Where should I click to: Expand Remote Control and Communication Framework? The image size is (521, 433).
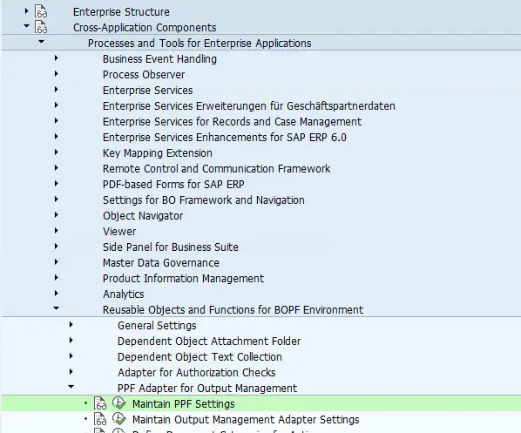56,168
